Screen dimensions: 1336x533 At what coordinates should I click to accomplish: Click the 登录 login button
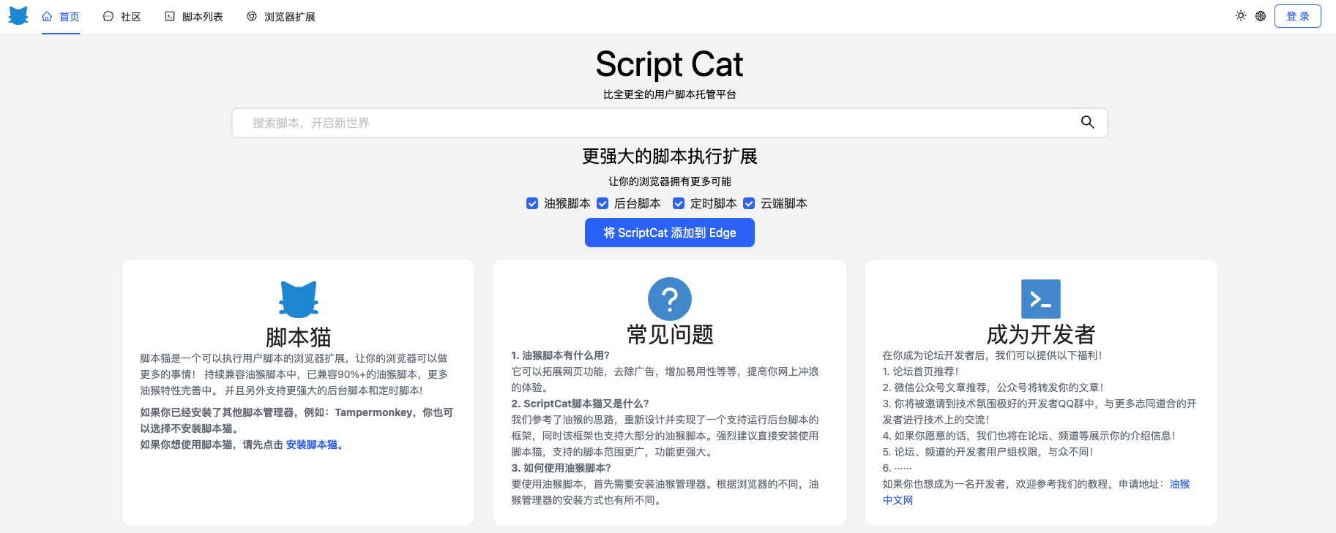tap(1298, 16)
